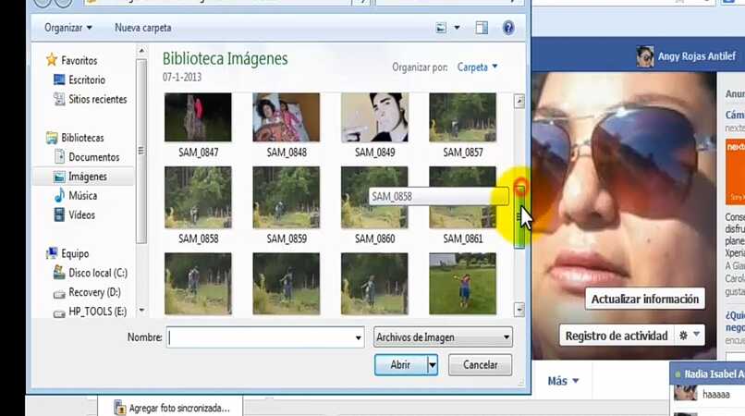Click the Actualizar información button

tap(644, 299)
